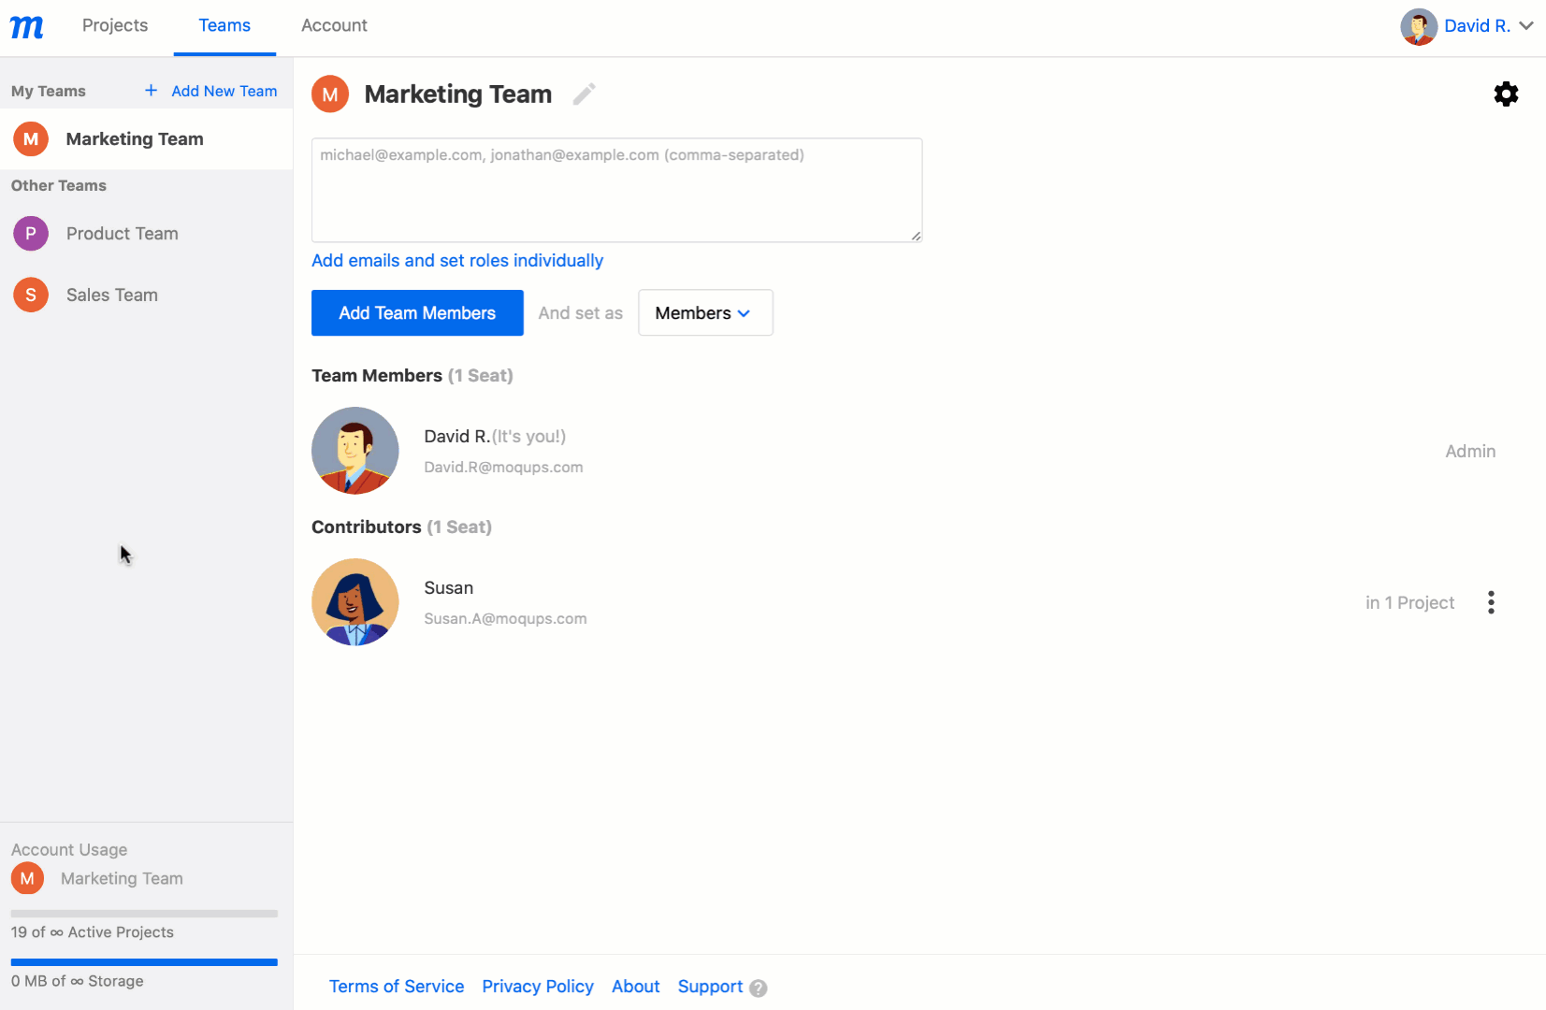
Task: Click the pencil icon to rename Marketing Team
Action: point(585,94)
